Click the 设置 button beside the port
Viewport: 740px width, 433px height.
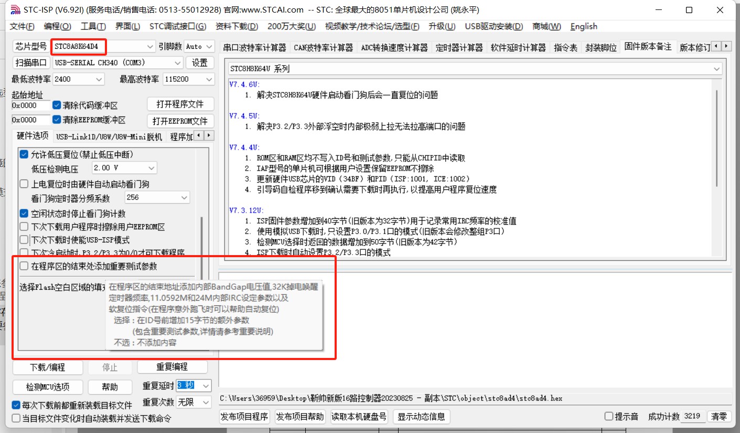click(x=200, y=62)
